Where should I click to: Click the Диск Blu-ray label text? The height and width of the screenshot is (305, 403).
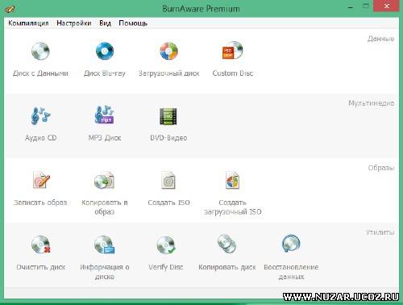(105, 73)
